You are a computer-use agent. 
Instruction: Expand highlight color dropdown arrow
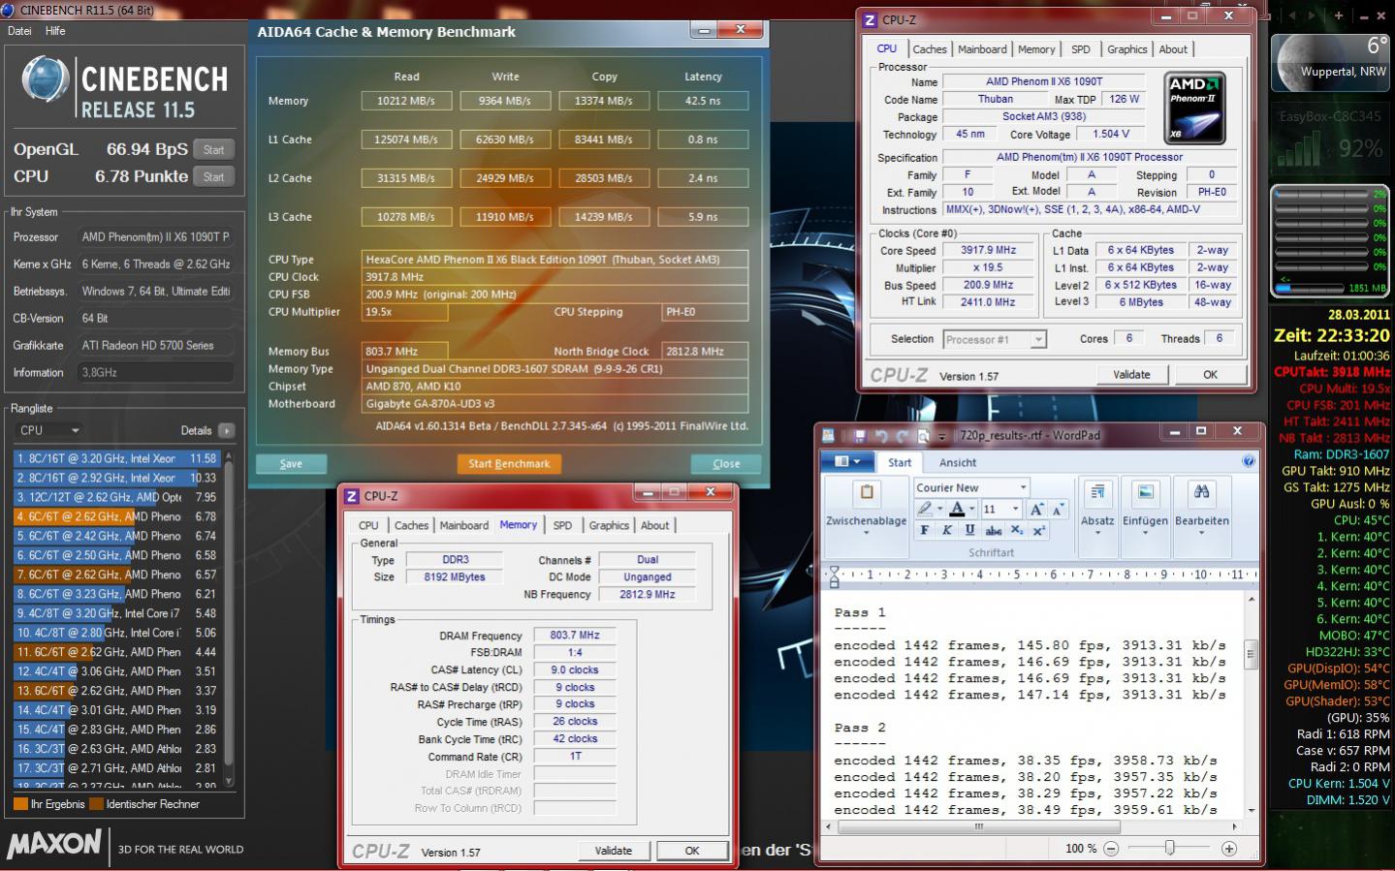(x=940, y=509)
